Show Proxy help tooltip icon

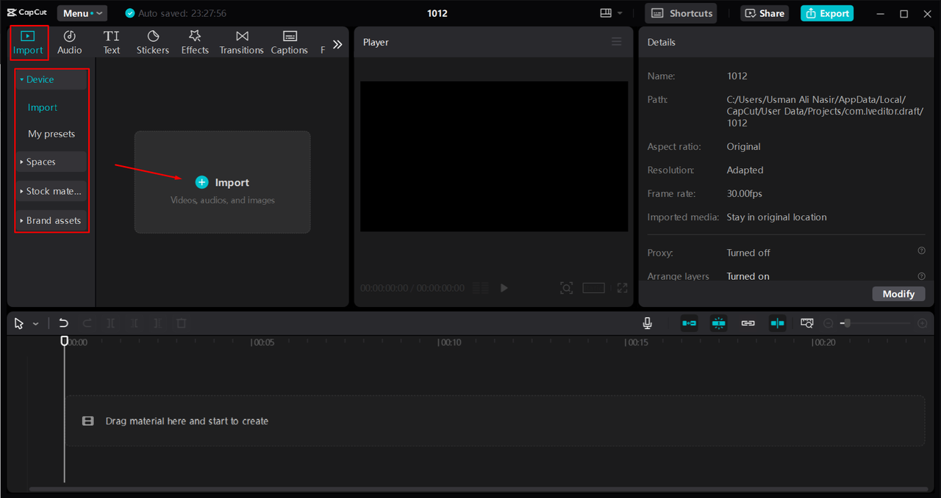921,251
